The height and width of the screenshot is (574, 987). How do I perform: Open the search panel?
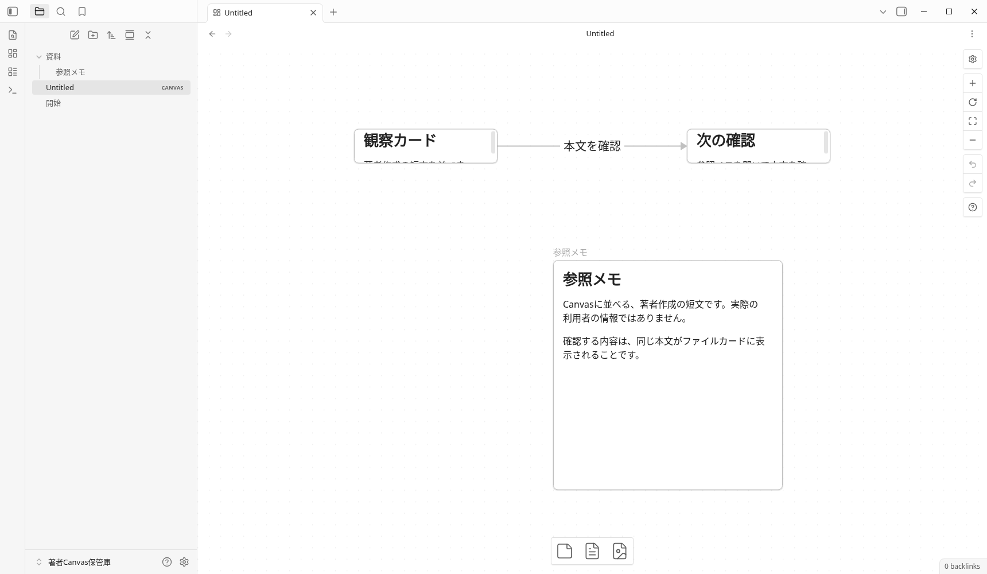[61, 11]
